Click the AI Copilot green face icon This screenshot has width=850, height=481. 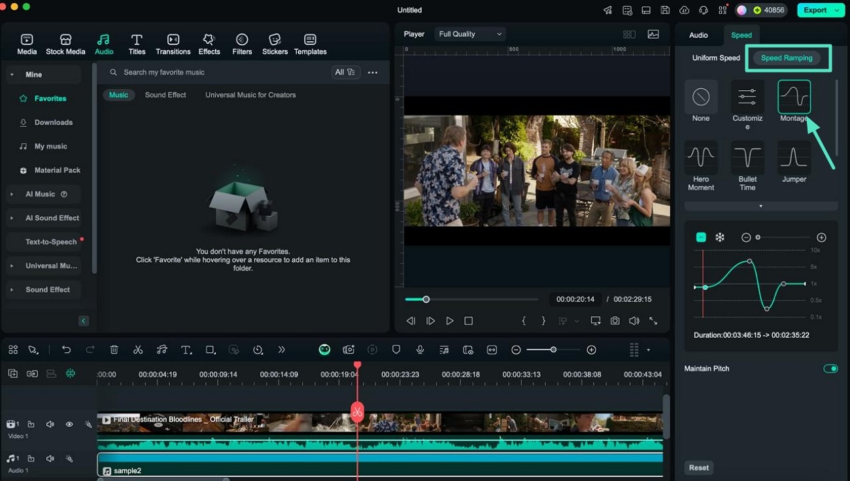coord(324,350)
